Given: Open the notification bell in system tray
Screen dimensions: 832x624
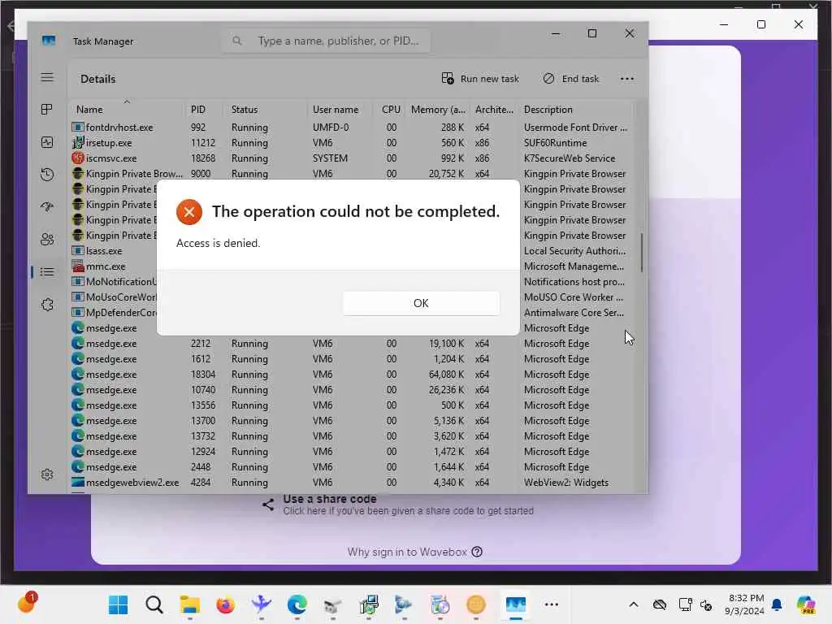Looking at the screenshot, I should [x=777, y=604].
